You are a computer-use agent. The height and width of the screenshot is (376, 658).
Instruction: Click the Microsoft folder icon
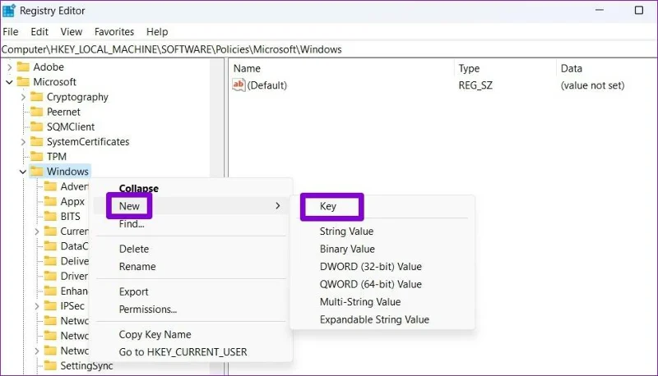point(23,81)
